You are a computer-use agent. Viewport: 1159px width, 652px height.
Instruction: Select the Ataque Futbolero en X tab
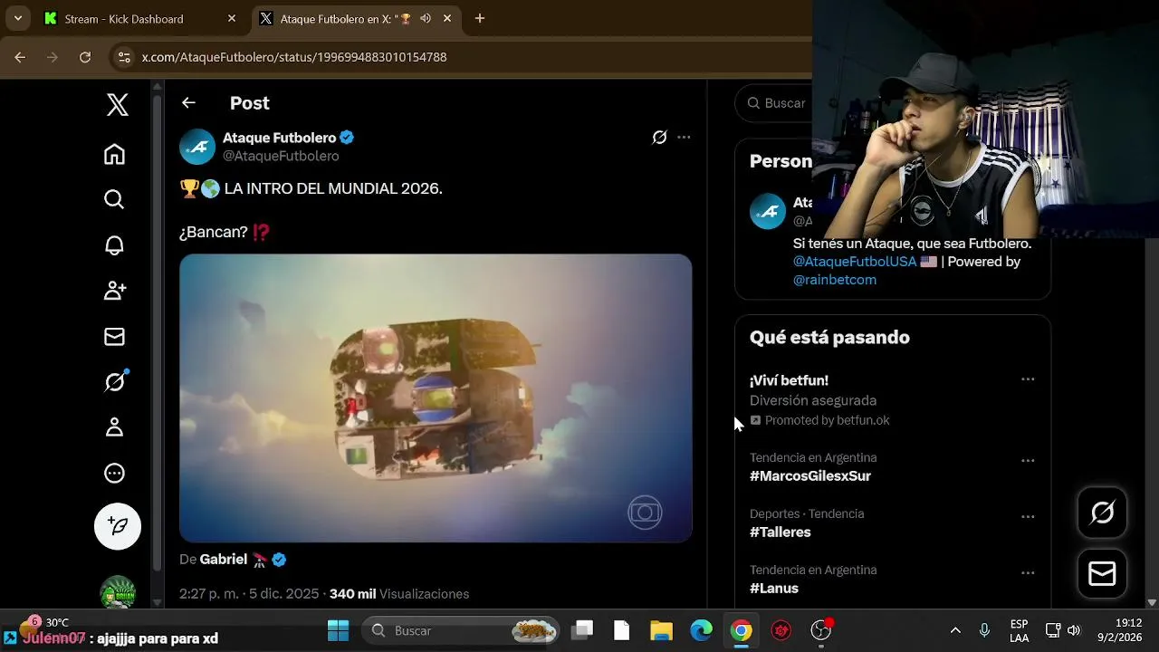pyautogui.click(x=344, y=19)
